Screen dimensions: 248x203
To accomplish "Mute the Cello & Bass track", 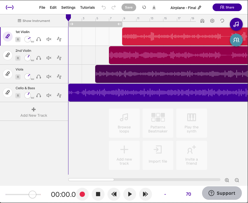I will click(x=49, y=95).
